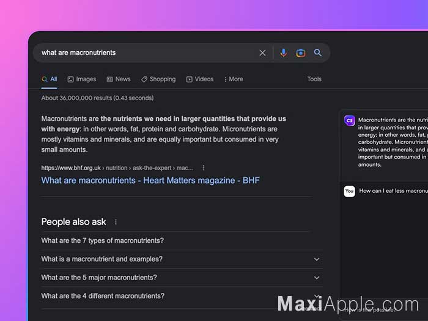The image size is (428, 321).
Task: Open the 'What are macronutrients - Heart Matters magazine - BHF' link
Action: tap(150, 181)
